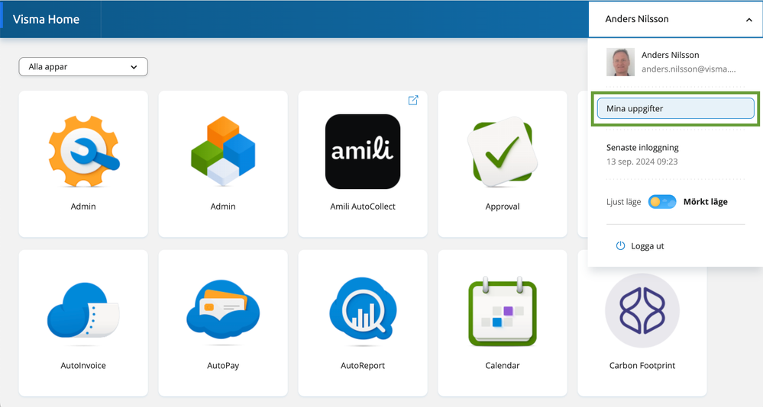Open the colored cubes Admin app
The width and height of the screenshot is (763, 407).
[x=223, y=151]
